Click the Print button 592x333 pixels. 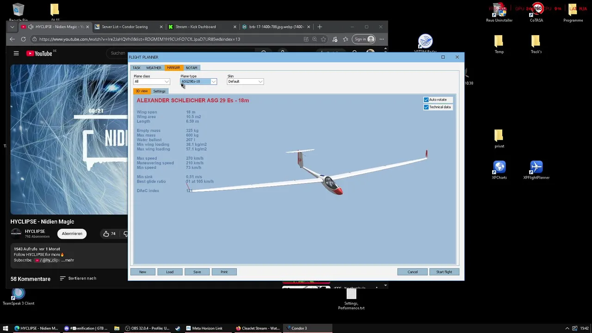coord(224,272)
